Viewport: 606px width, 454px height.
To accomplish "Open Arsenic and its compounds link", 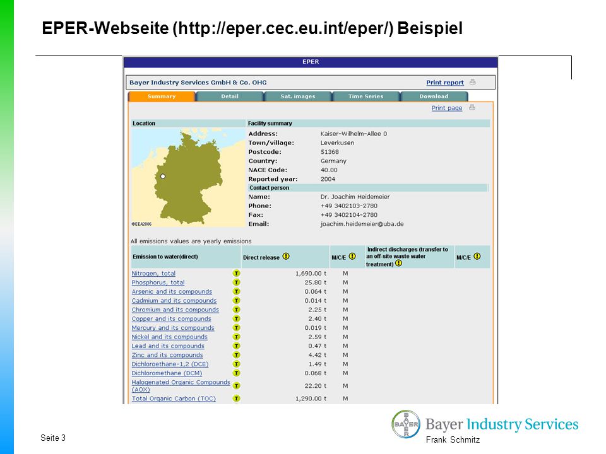I will (x=172, y=291).
